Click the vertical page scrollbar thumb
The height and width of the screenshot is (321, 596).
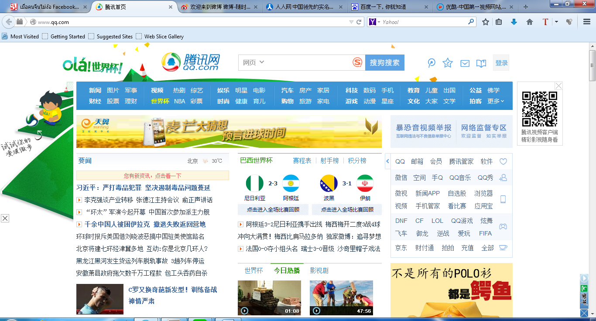pyautogui.click(x=592, y=66)
